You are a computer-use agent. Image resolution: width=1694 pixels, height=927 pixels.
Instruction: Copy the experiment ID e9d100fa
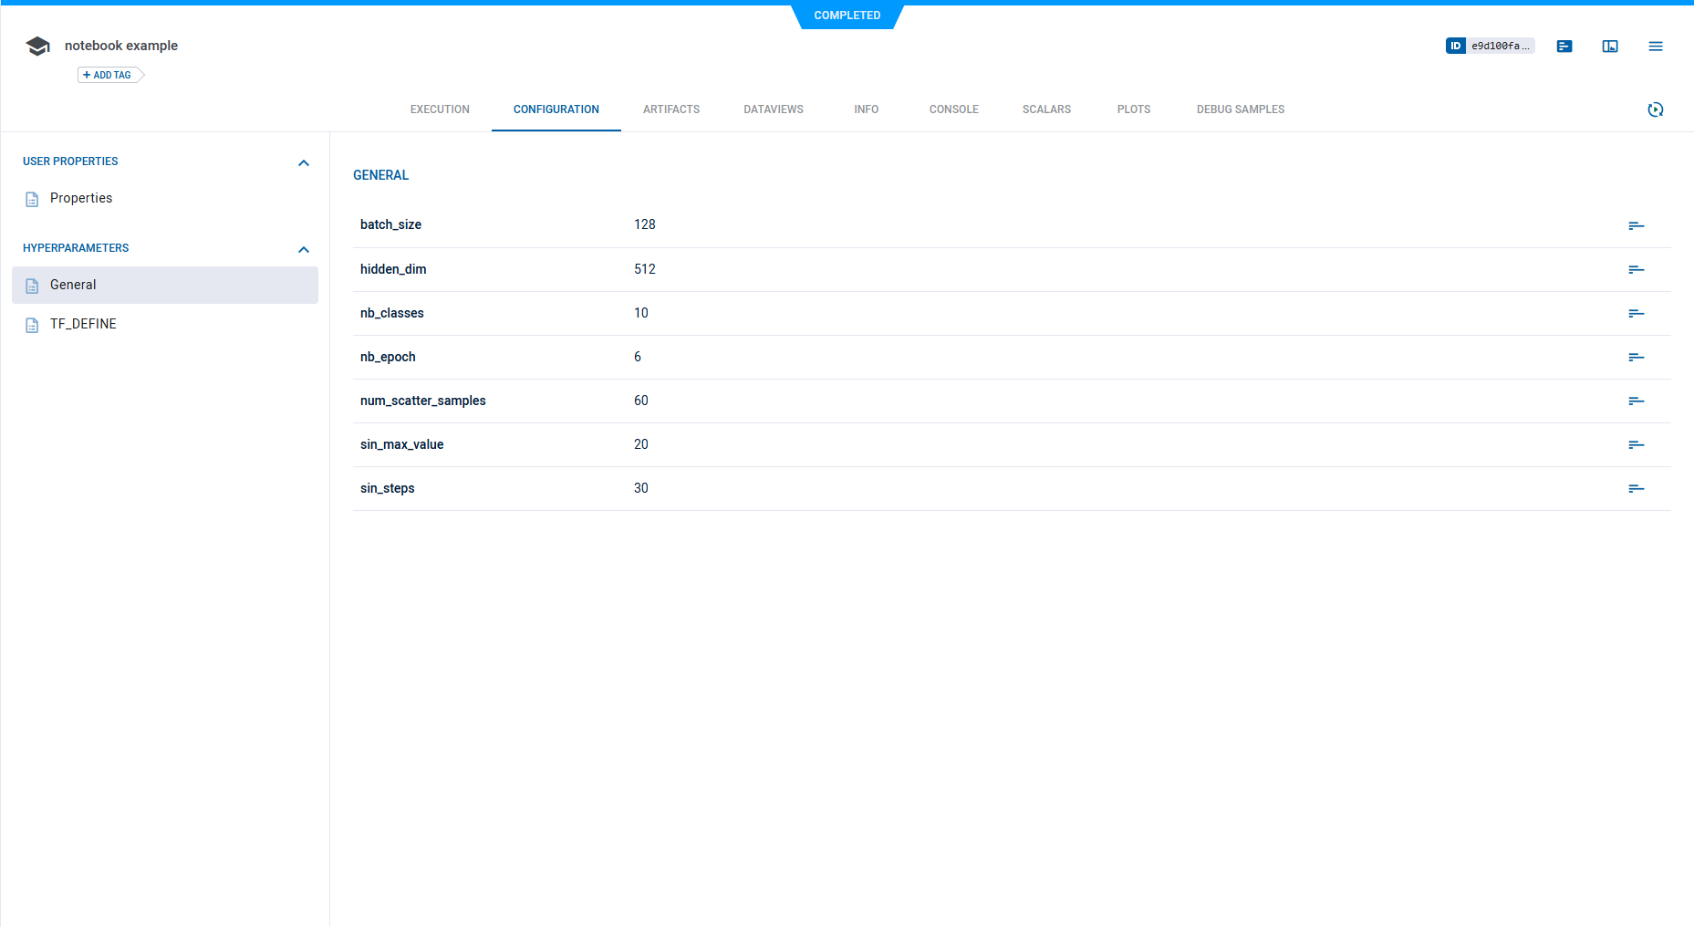coord(1500,46)
